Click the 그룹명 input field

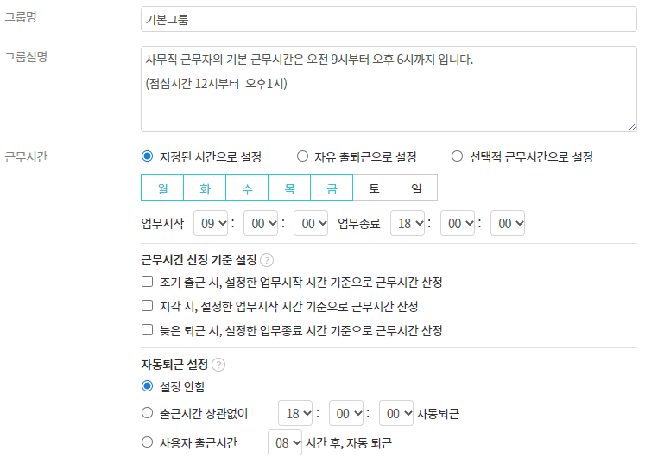(388, 18)
